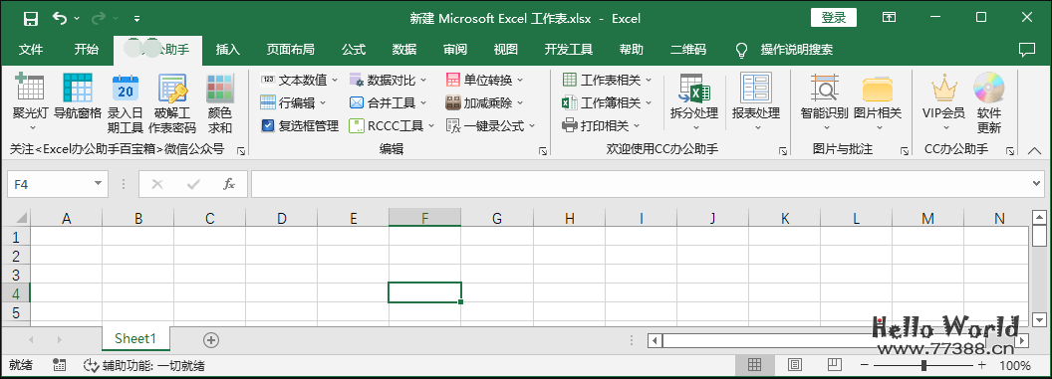Click the 打印相关 printer icon
The height and width of the screenshot is (379, 1052).
570,125
